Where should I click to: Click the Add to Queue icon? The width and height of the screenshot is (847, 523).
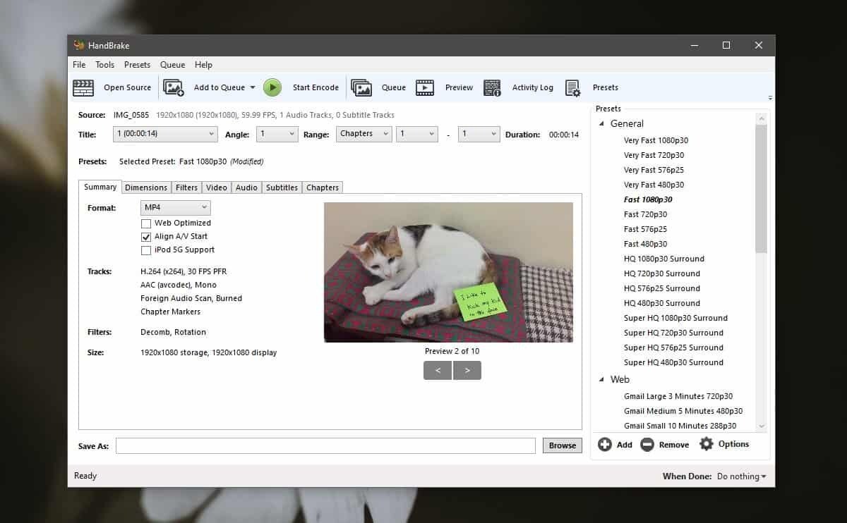173,87
